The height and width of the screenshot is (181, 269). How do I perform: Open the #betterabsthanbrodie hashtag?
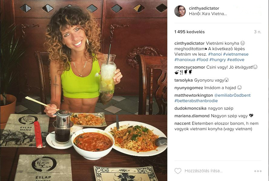coord(196,101)
